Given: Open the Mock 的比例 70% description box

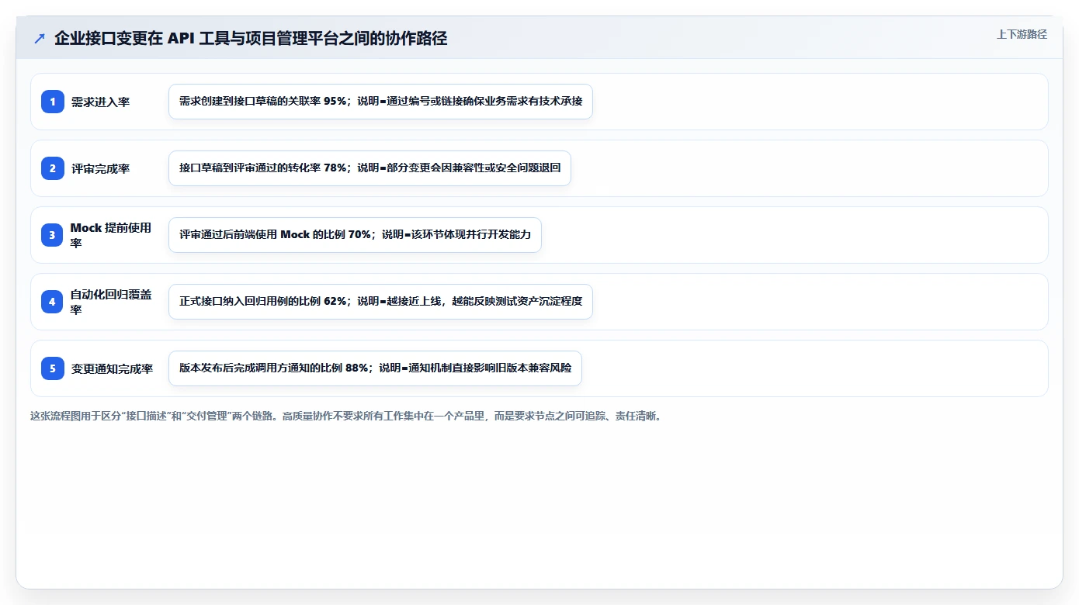Looking at the screenshot, I should (355, 235).
